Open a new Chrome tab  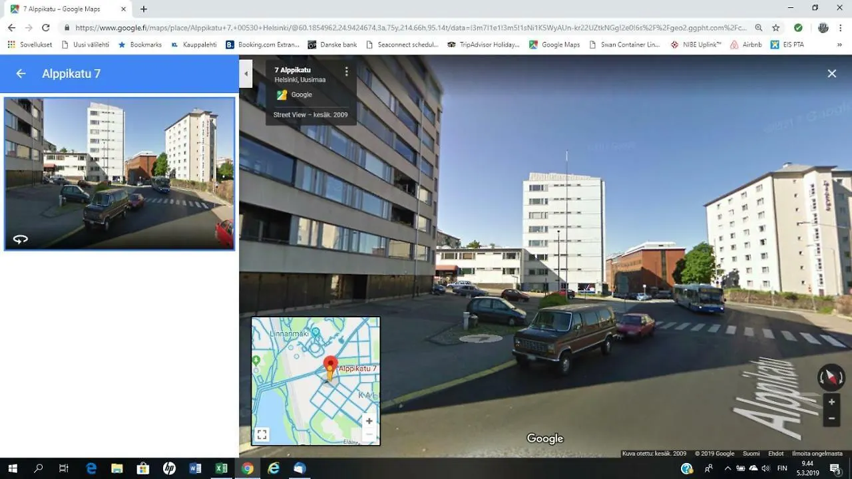144,9
